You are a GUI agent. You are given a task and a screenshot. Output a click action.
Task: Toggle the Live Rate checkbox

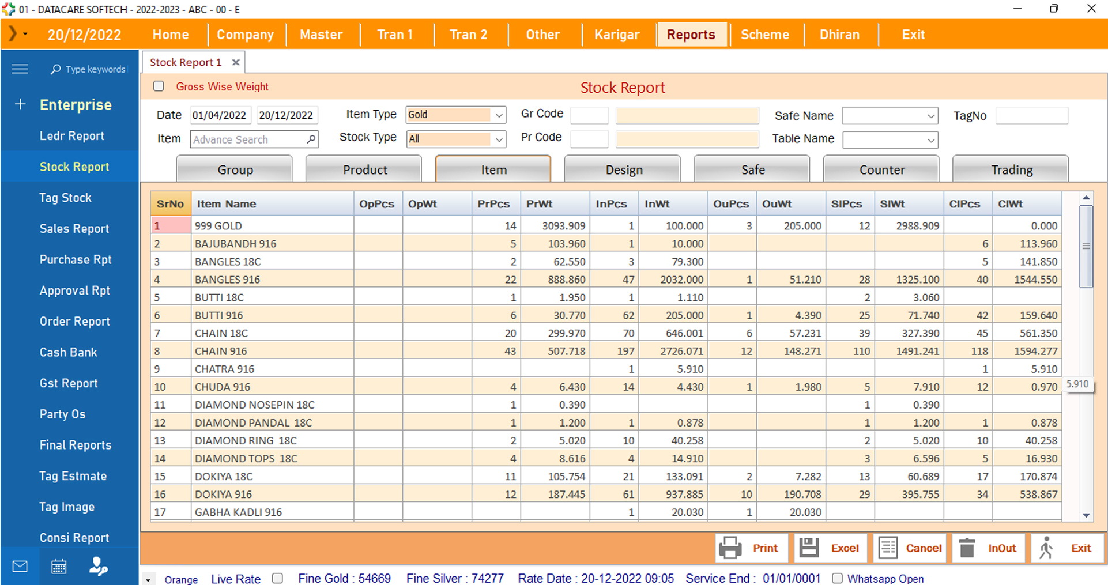coord(277,578)
